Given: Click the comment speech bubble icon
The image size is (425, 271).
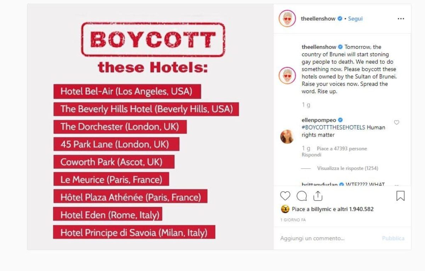Looking at the screenshot, I should pyautogui.click(x=302, y=196).
